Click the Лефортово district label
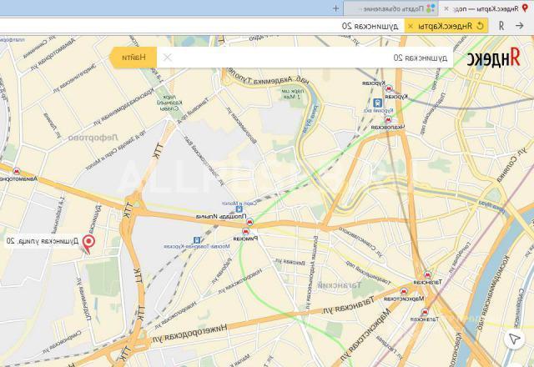534x367 pixels. coord(93,138)
